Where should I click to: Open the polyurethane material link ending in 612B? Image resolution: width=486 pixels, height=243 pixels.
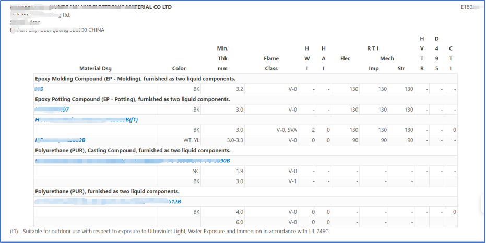click(108, 202)
